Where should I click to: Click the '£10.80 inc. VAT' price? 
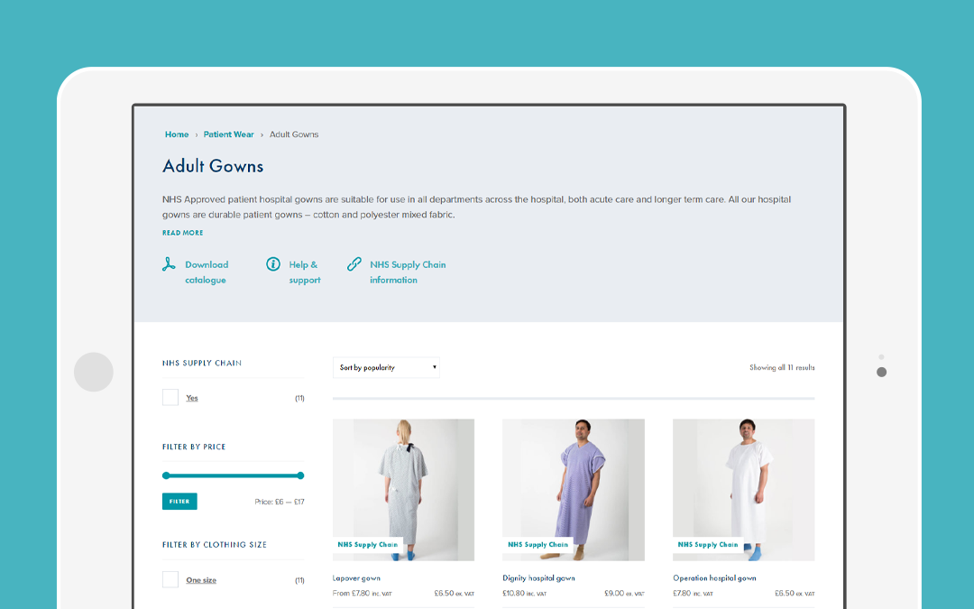(x=525, y=594)
